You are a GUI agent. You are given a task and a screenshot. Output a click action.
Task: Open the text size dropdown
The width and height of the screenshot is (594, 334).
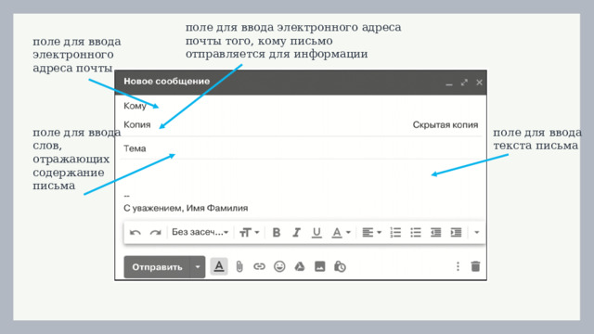click(x=250, y=233)
